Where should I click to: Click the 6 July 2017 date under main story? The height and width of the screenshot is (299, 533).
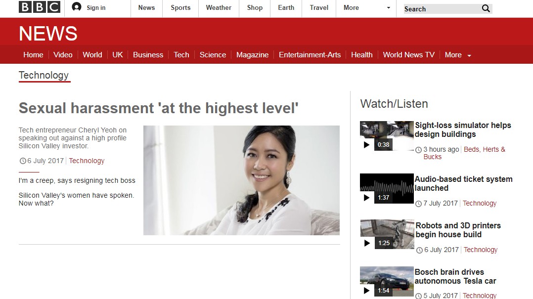(x=45, y=161)
